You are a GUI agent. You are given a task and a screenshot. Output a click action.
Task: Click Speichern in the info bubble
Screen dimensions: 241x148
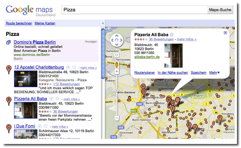[198, 73]
